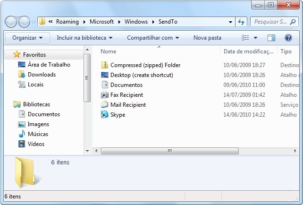Click the horizontal scrollbar thumb of file list

click(x=169, y=151)
